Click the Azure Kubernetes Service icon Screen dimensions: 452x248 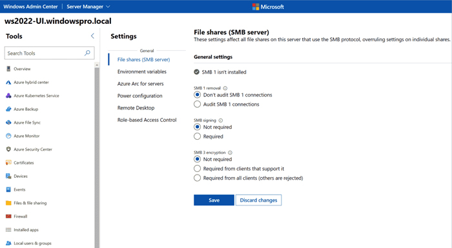[8, 95]
